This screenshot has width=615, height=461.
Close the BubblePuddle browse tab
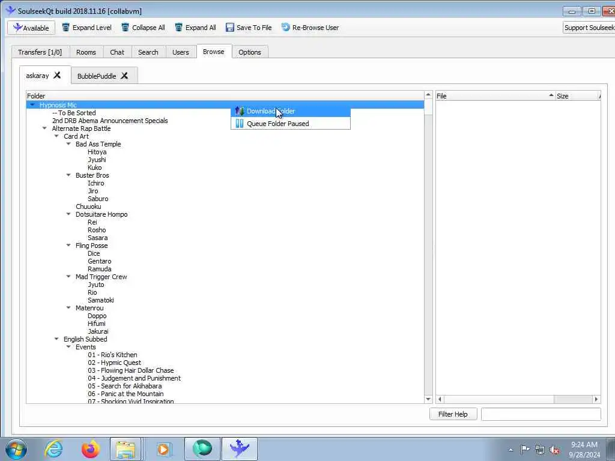pyautogui.click(x=124, y=76)
